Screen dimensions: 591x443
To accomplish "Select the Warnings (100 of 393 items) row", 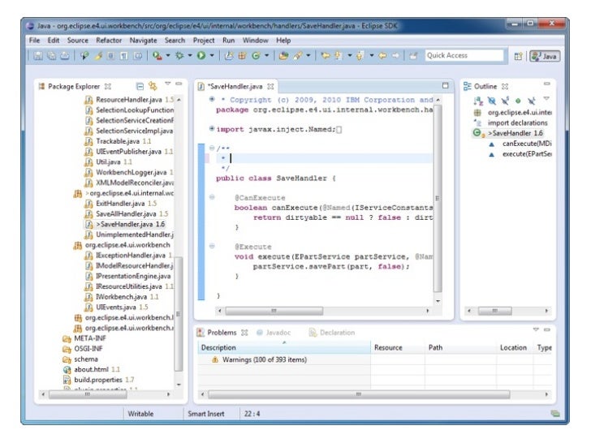I will [264, 359].
